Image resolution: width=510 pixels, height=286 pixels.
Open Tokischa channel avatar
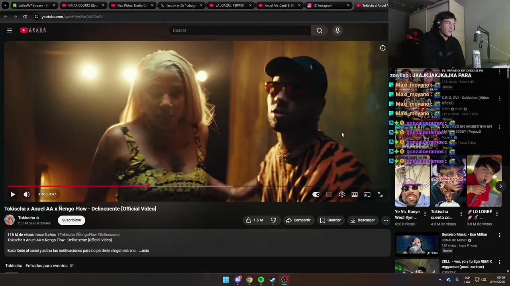click(x=10, y=220)
